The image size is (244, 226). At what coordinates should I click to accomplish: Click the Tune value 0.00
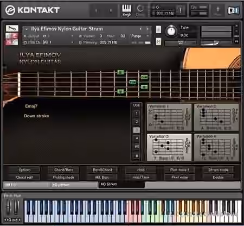184,35
